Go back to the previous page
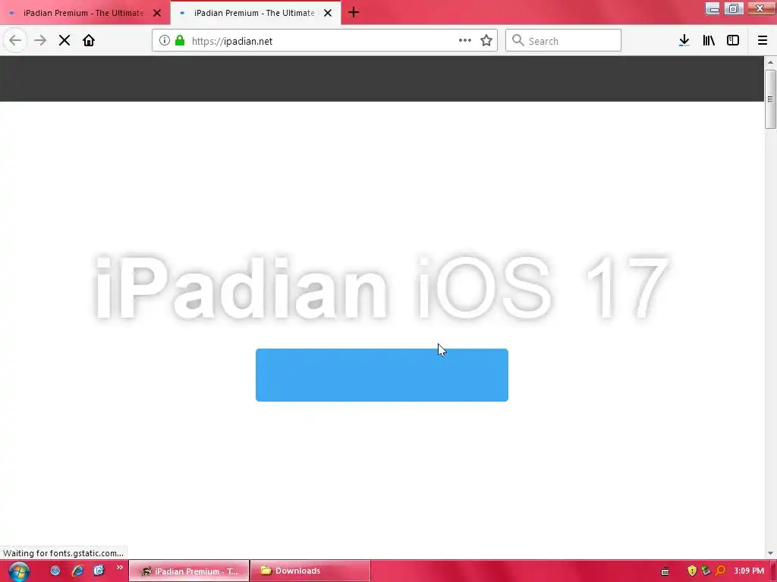 pos(15,41)
